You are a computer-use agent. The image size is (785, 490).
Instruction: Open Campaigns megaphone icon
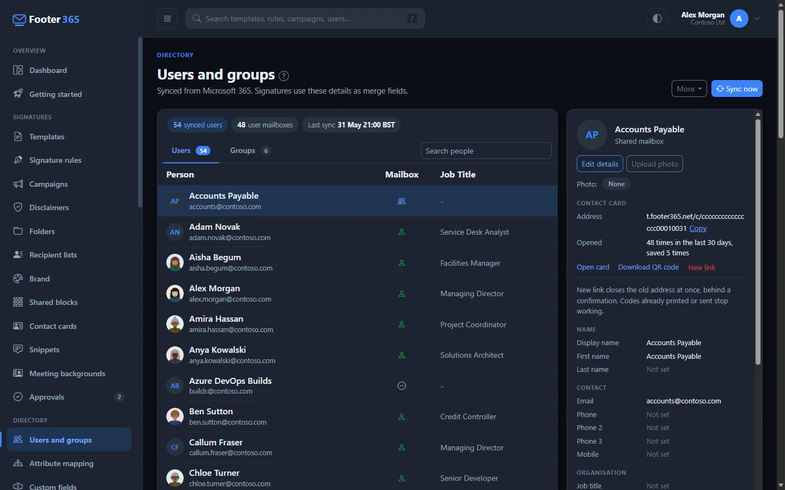tap(18, 184)
